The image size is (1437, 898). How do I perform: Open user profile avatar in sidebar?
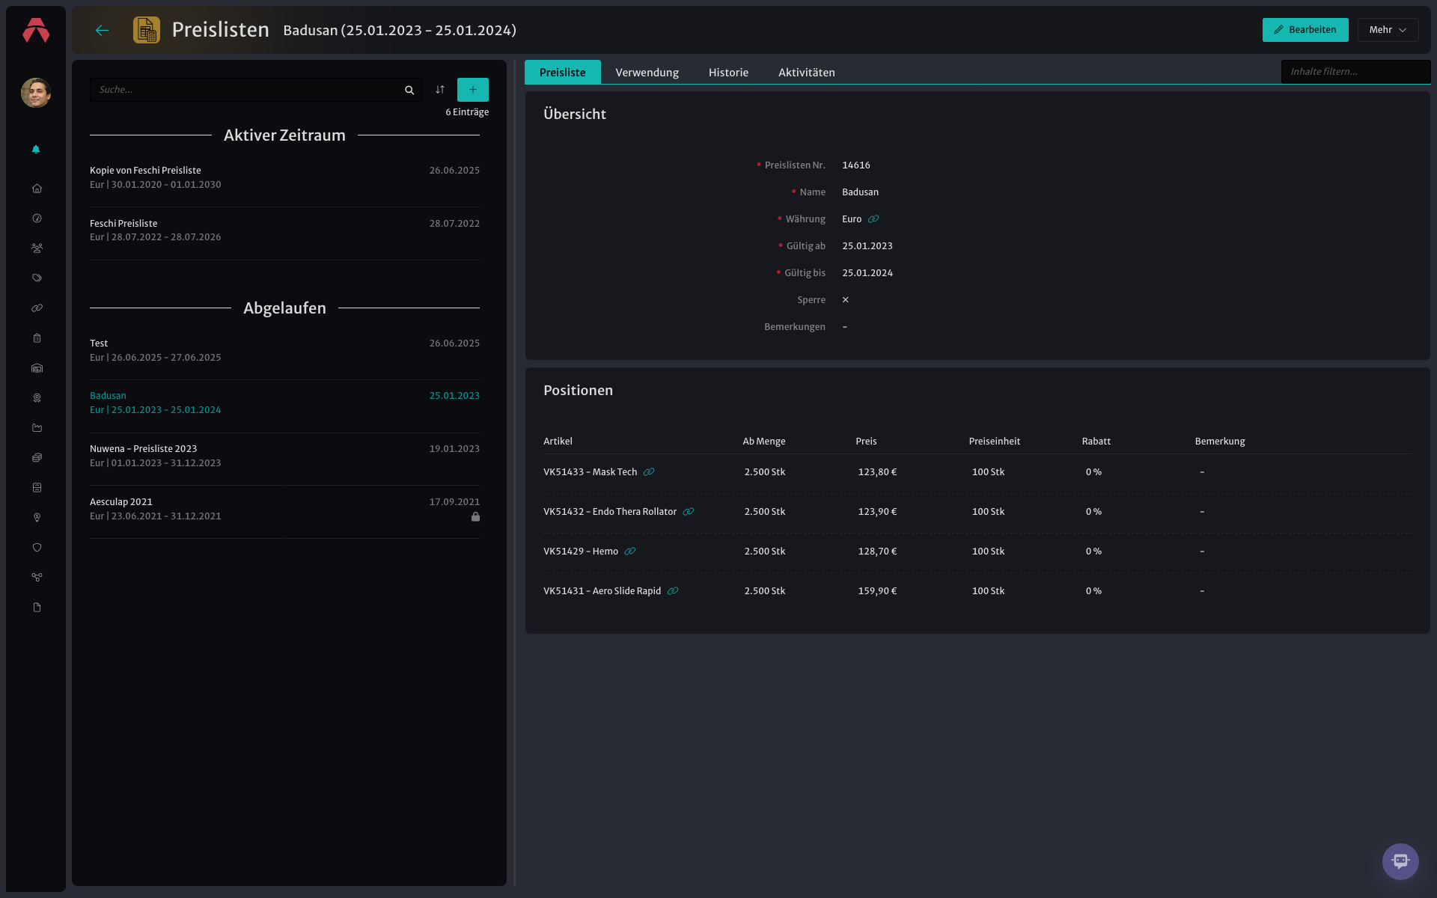(36, 93)
